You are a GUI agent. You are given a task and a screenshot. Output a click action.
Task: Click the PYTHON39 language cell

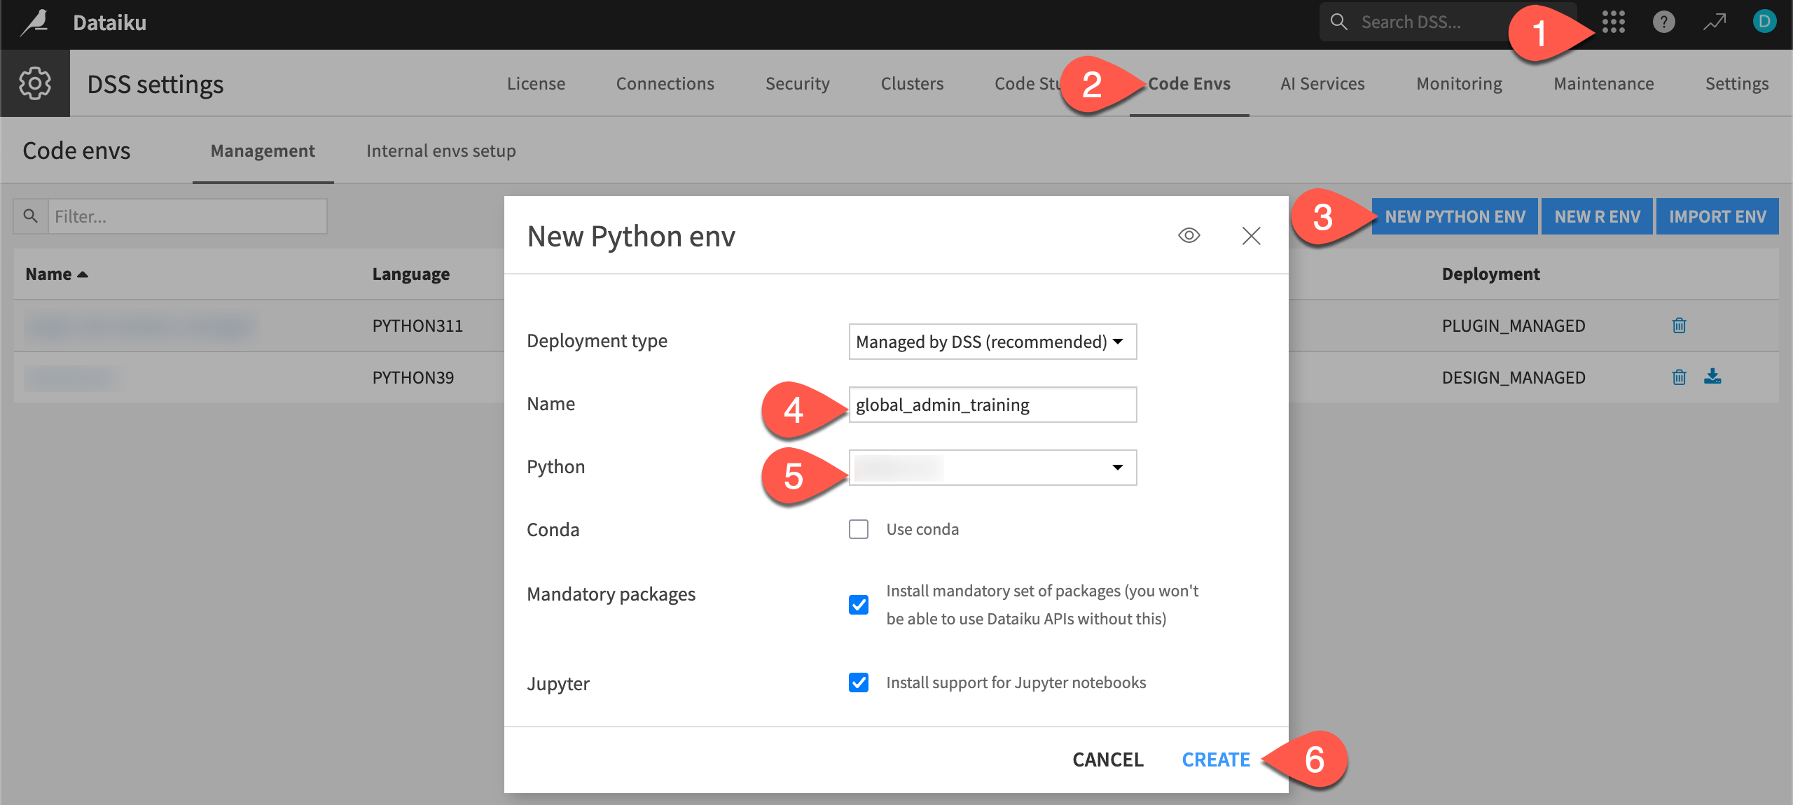(x=413, y=377)
